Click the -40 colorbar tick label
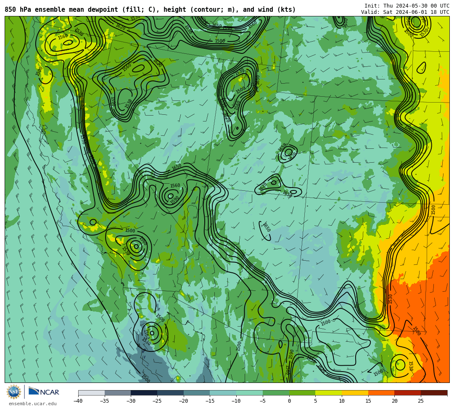This screenshot has height=409, width=454. (78, 401)
